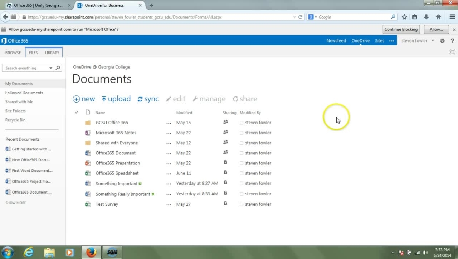Open Recycle Bin in left navigation

click(15, 120)
